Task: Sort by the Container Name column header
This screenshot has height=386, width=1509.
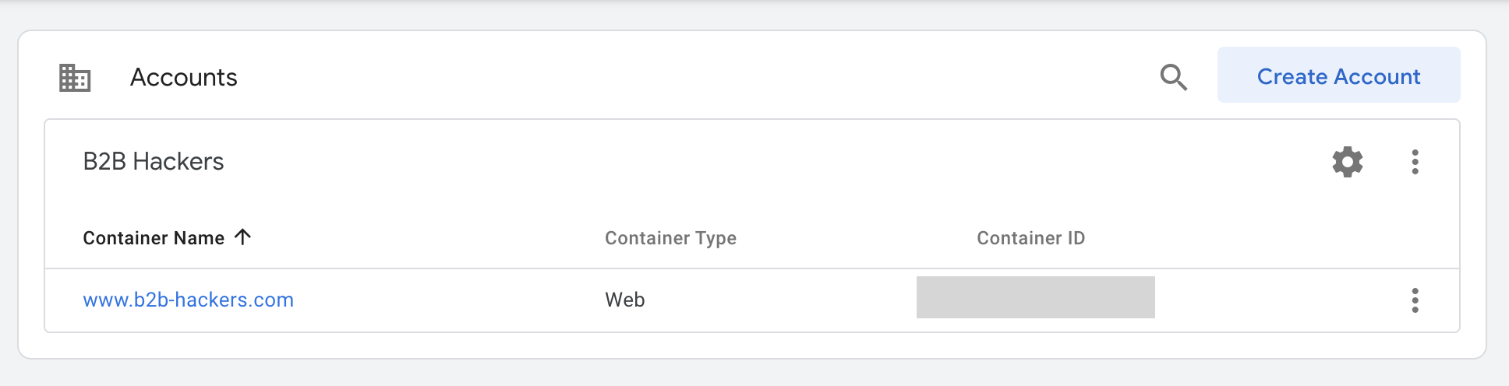Action: (x=154, y=238)
